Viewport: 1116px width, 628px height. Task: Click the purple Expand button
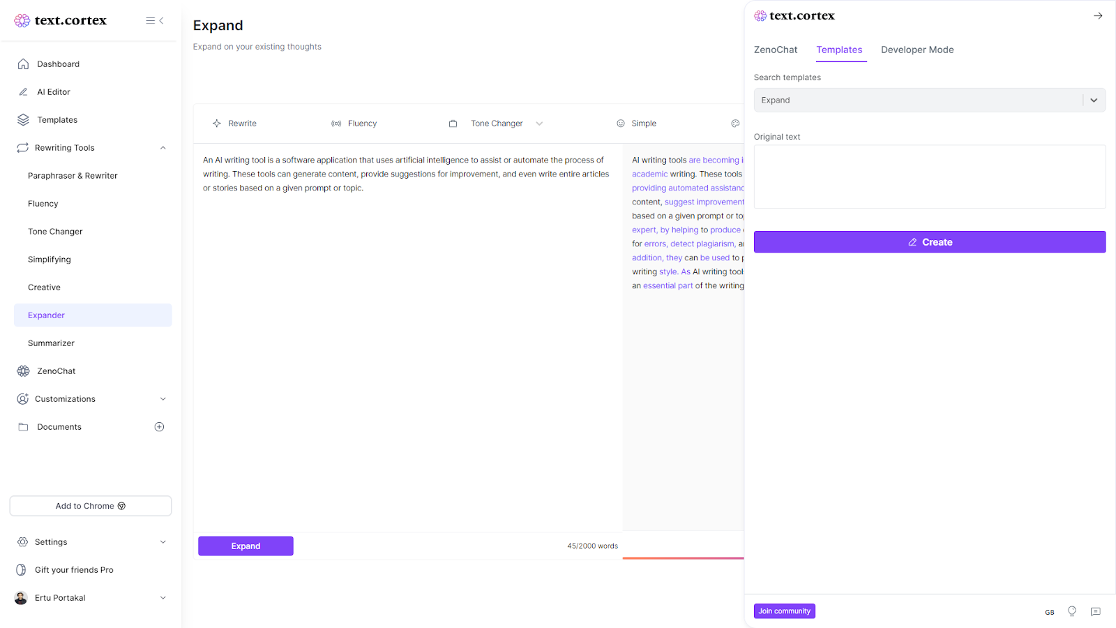coord(246,546)
